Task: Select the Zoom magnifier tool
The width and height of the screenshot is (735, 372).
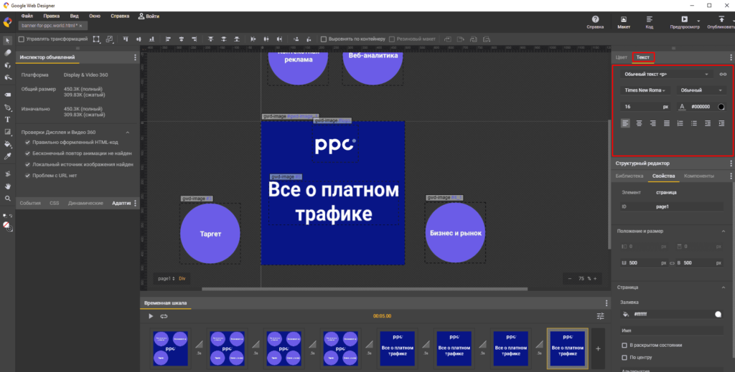Action: (x=7, y=199)
